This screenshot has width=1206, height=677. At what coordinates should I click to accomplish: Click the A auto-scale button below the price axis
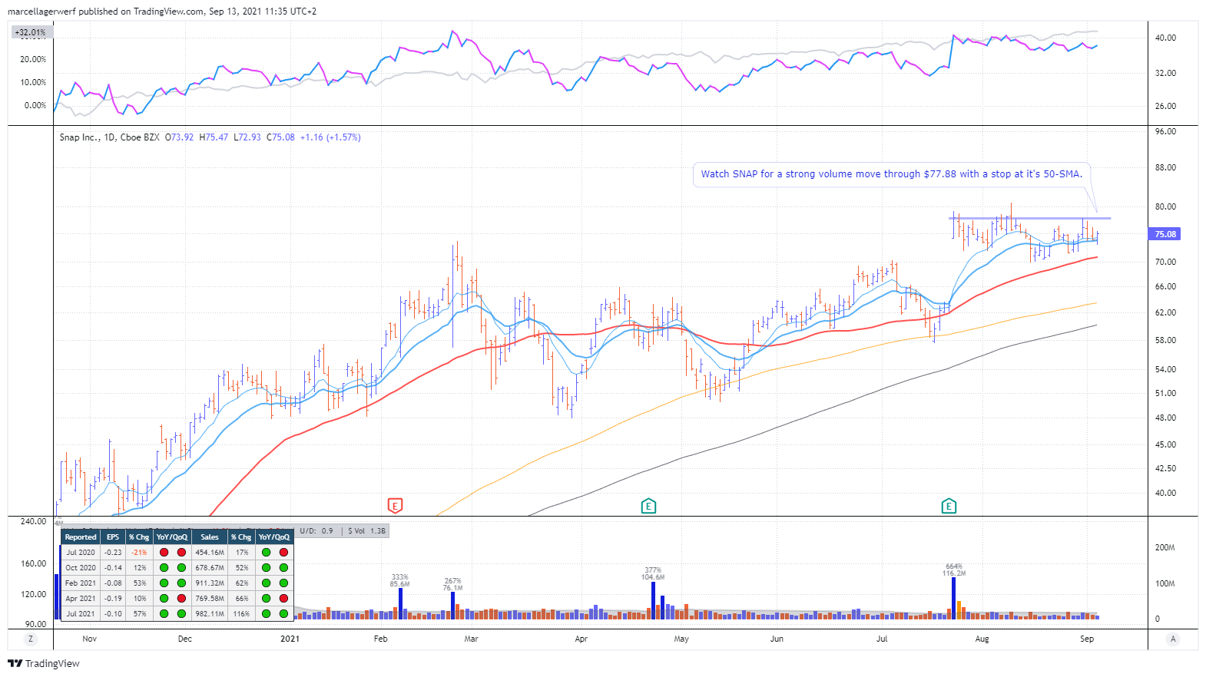[x=1173, y=639]
